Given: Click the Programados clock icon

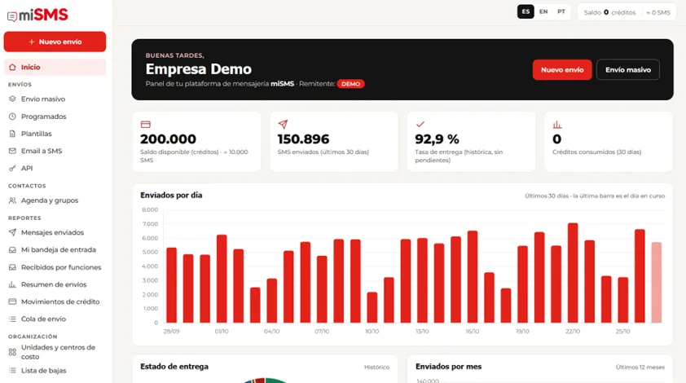Looking at the screenshot, I should pyautogui.click(x=12, y=117).
